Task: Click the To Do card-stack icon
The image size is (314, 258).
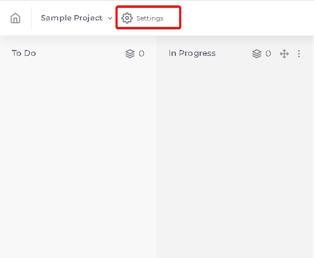Action: click(x=130, y=54)
